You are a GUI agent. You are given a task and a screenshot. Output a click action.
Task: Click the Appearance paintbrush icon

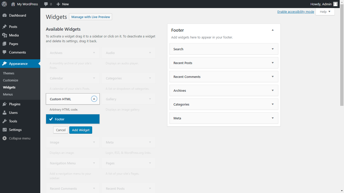click(5, 64)
